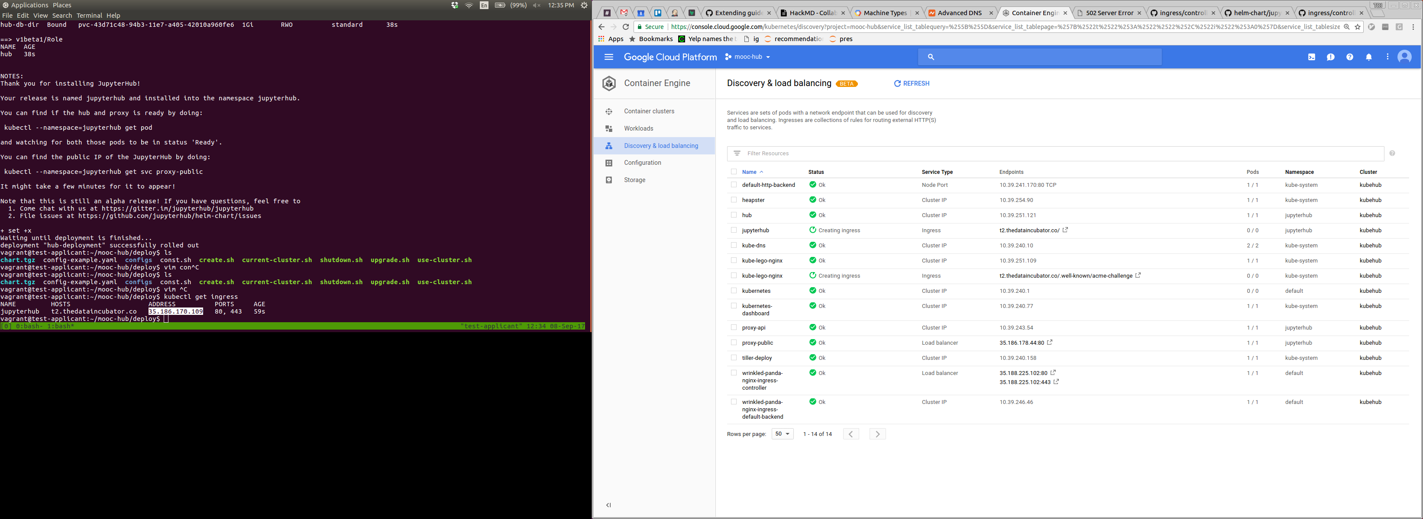Click the search magnifier icon in Cloud search bar

[931, 57]
